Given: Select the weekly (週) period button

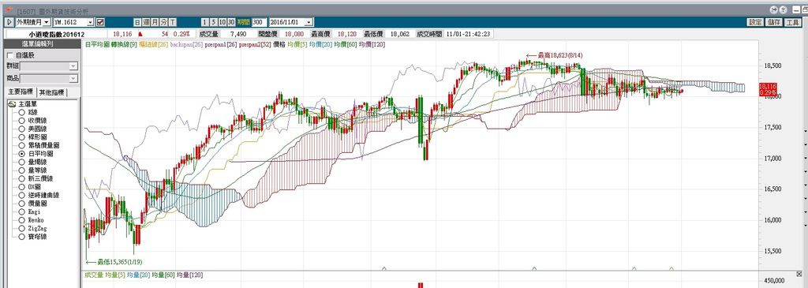Looking at the screenshot, I should tap(146, 22).
